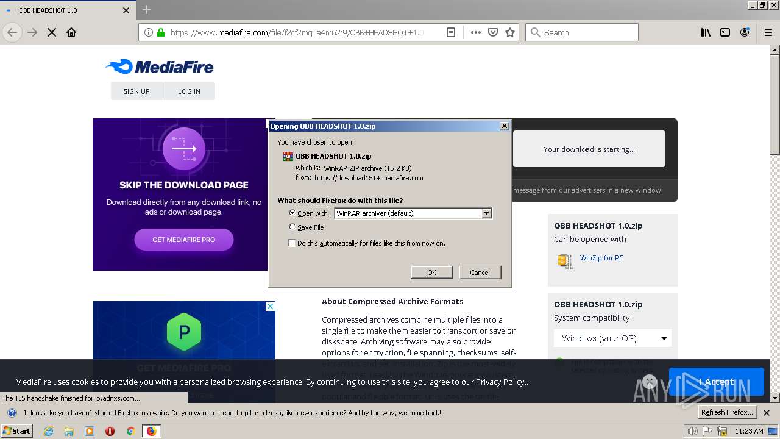Click GET MEDIAFIRE PRO purple button
The height and width of the screenshot is (439, 780).
(184, 240)
